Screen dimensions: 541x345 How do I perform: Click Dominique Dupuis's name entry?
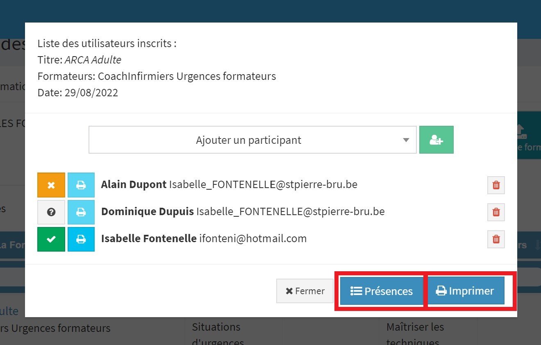pos(148,211)
